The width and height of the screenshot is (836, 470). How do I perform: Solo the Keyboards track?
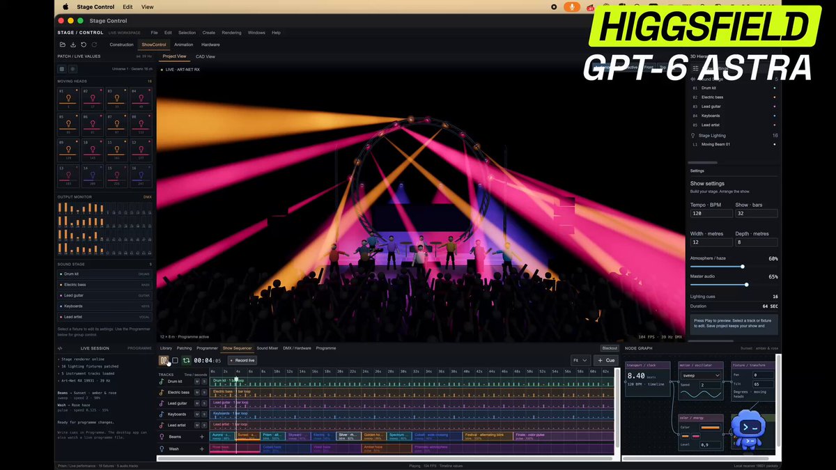(204, 414)
